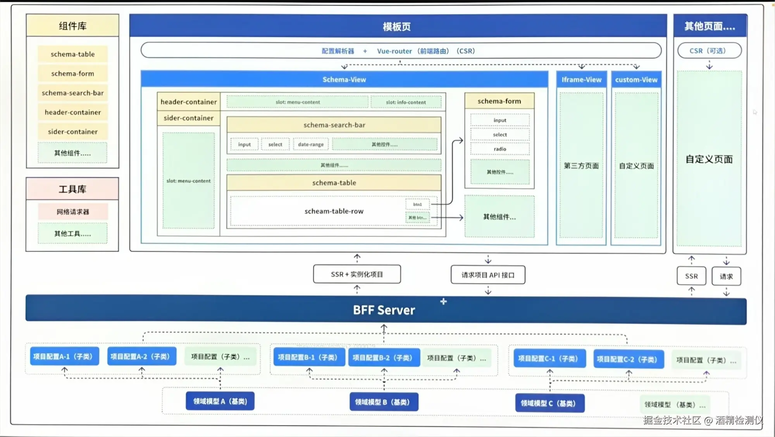Click the radio item in schema-form
The height and width of the screenshot is (437, 775).
coord(500,149)
